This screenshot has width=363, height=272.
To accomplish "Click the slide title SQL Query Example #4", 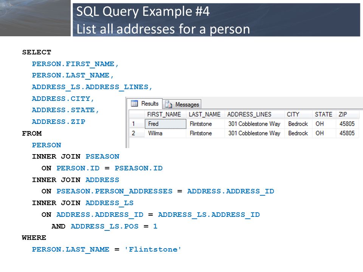I will click(143, 11).
